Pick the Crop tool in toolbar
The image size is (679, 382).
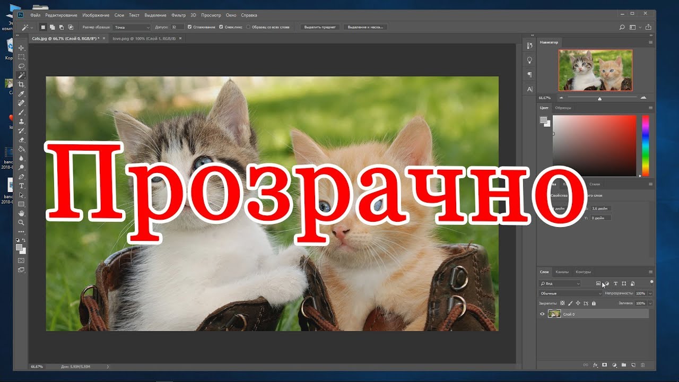point(22,85)
